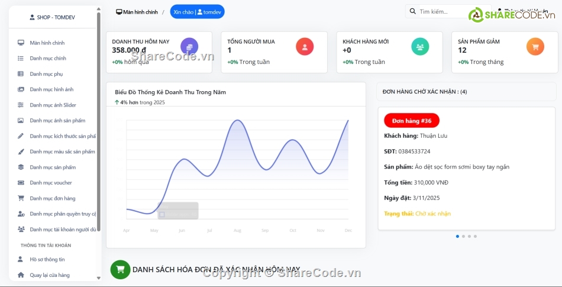Select the first active carousel dot
Image resolution: width=562 pixels, height=287 pixels.
click(457, 236)
